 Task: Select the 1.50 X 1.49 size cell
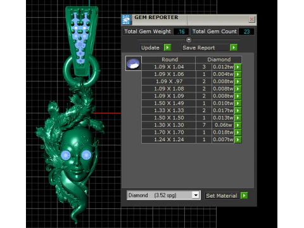click(x=168, y=103)
